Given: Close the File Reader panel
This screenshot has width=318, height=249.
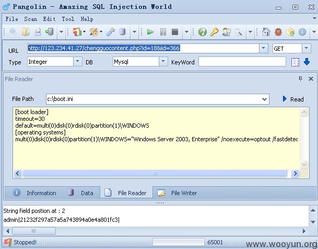Looking at the screenshot, I should tap(311, 79).
